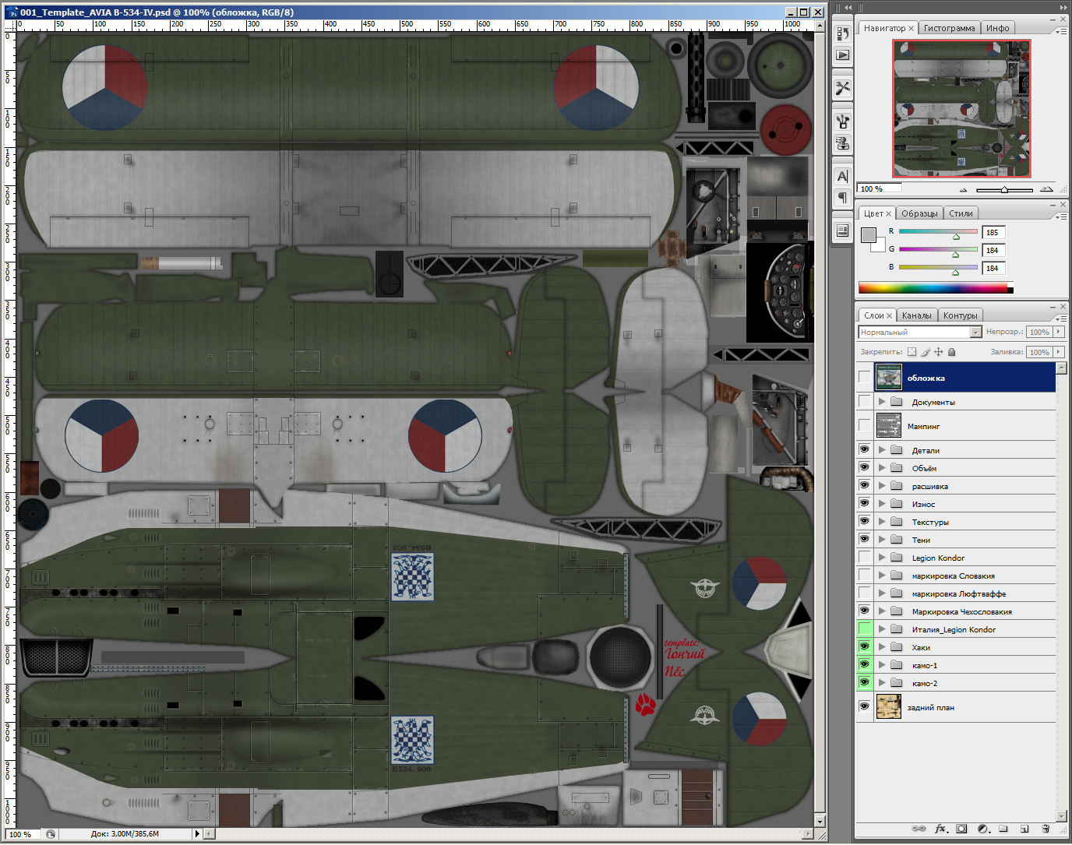Open the opacity Непрозр. slider arrow
1072x845 pixels.
(1059, 333)
